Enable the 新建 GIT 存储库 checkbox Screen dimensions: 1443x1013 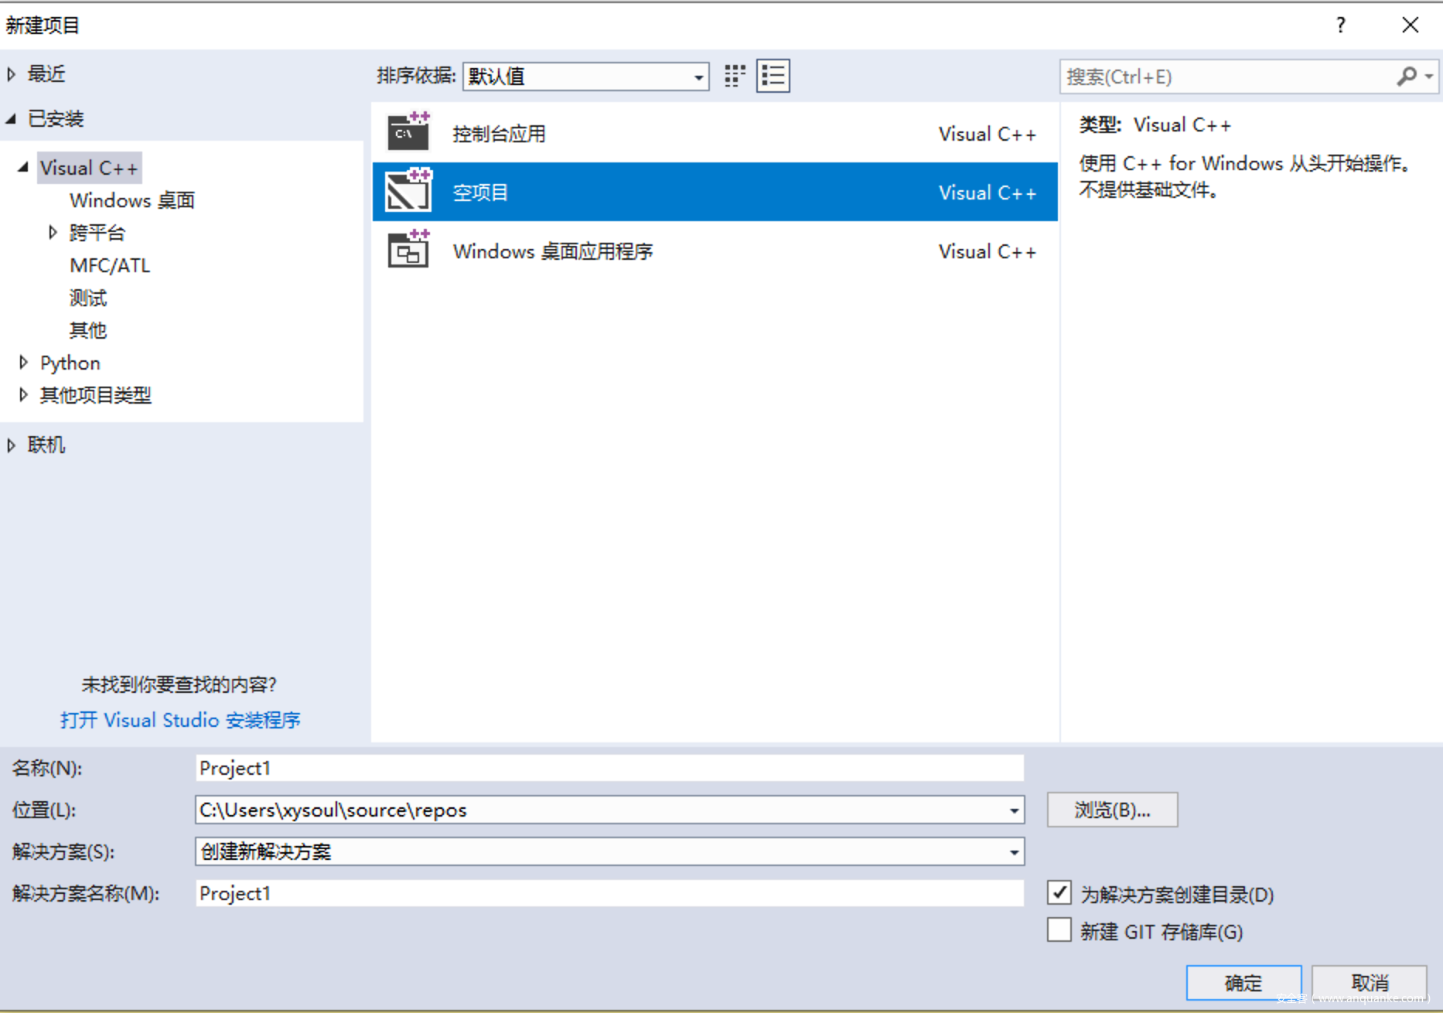pyautogui.click(x=1059, y=930)
